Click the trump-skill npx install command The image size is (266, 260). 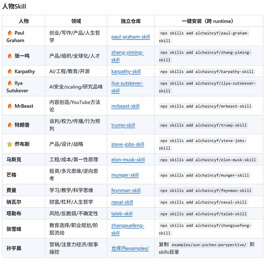[203, 125]
